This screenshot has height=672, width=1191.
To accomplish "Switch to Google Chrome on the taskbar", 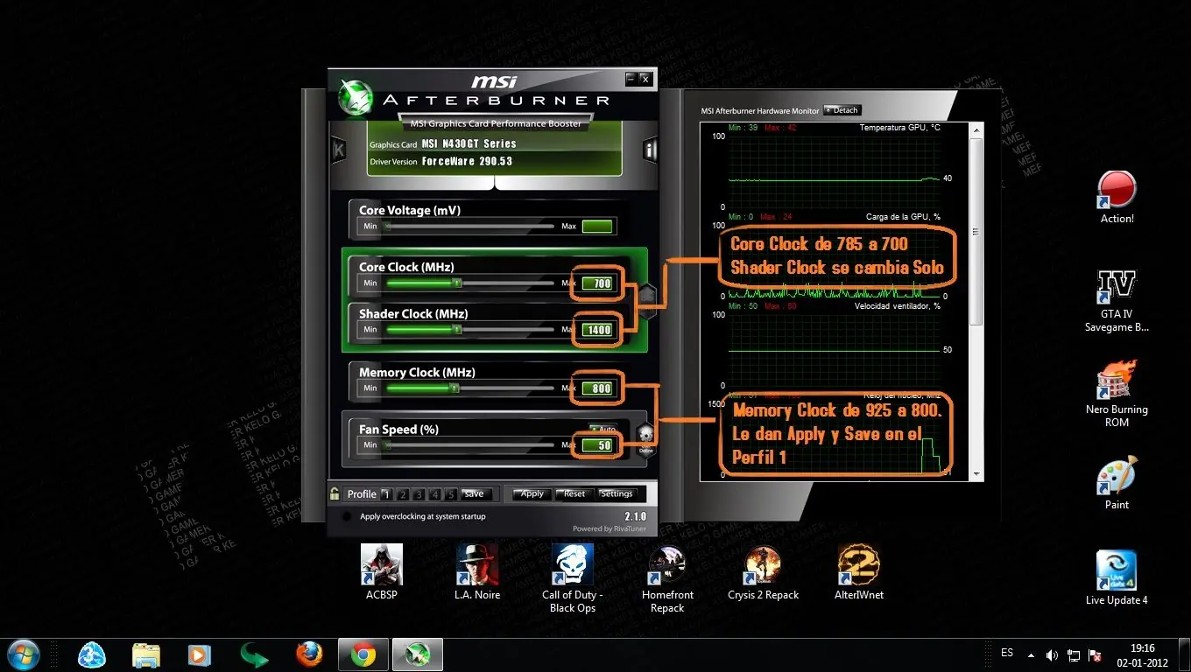I will pos(363,654).
